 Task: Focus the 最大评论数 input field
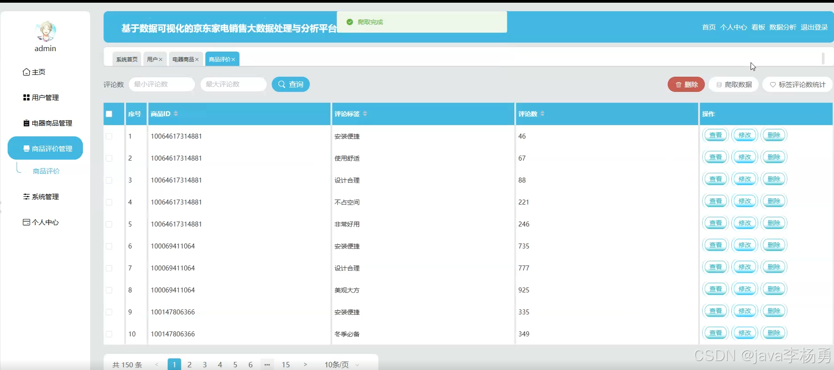click(234, 84)
